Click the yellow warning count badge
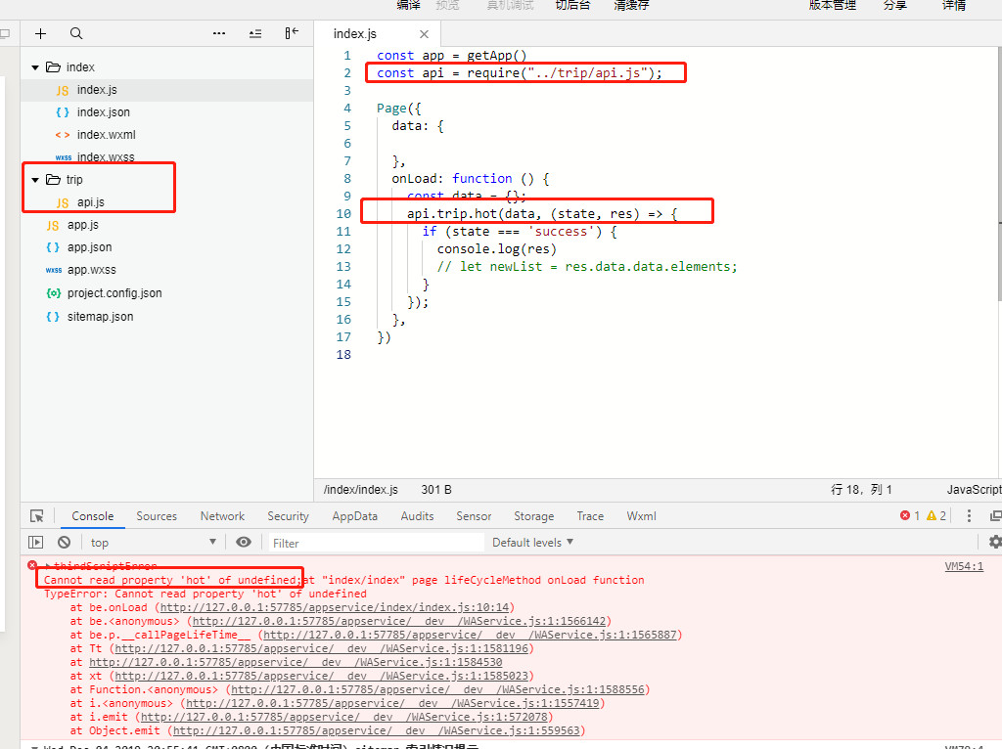This screenshot has height=749, width=1002. pos(936,516)
